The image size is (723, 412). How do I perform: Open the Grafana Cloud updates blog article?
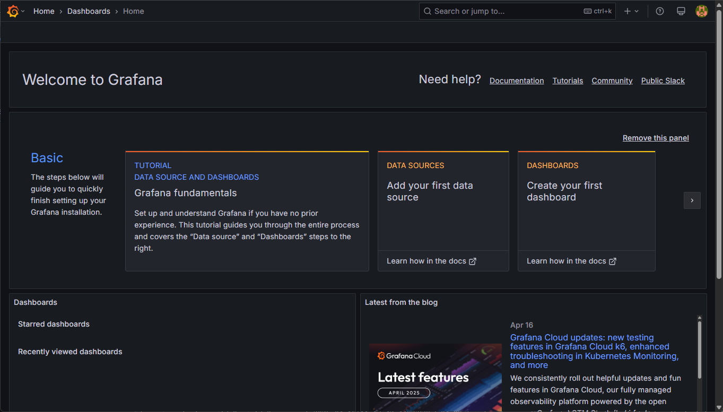click(594, 351)
